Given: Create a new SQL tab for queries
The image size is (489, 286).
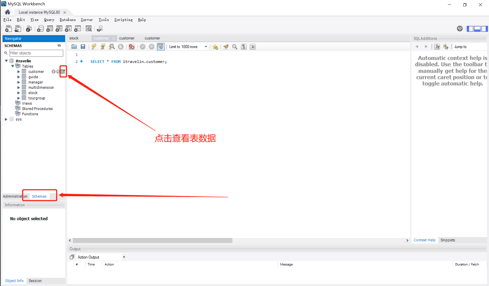Looking at the screenshot, I should [x=8, y=28].
